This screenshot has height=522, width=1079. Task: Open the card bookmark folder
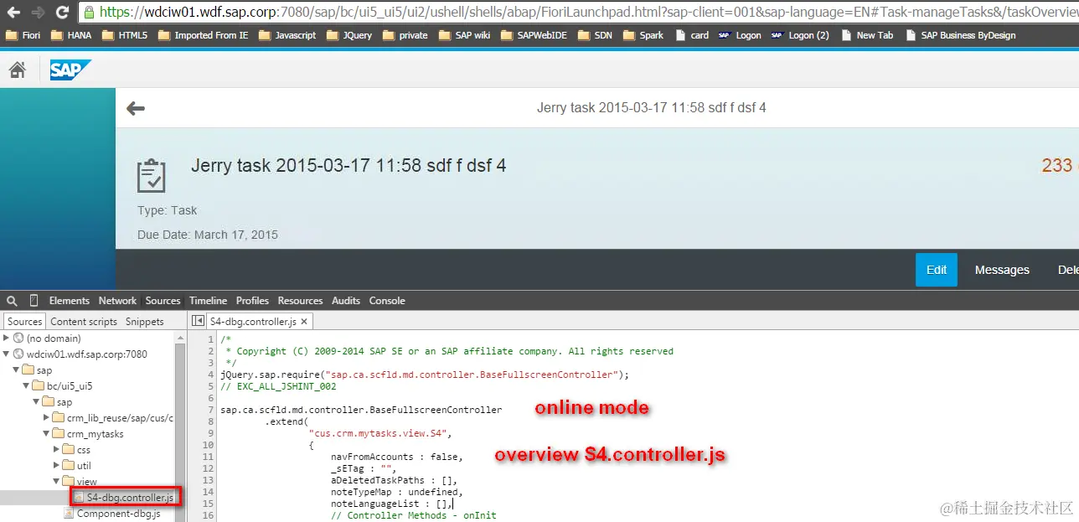[691, 35]
